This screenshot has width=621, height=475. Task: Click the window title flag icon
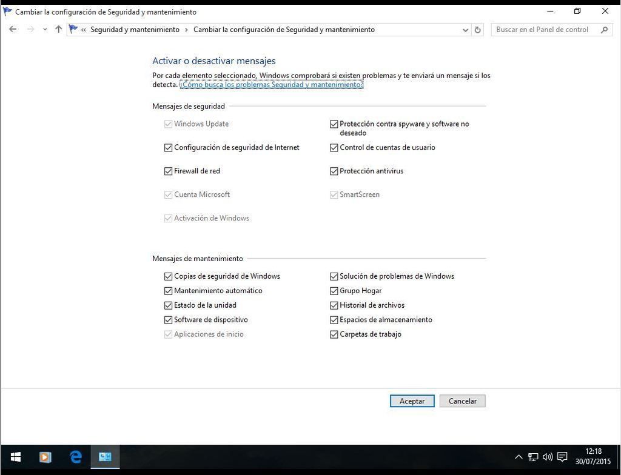7,12
